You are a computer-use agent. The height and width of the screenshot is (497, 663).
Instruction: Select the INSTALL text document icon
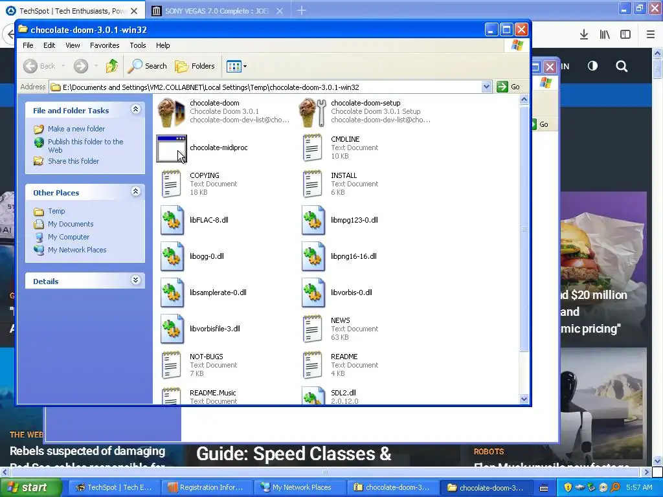[313, 184]
